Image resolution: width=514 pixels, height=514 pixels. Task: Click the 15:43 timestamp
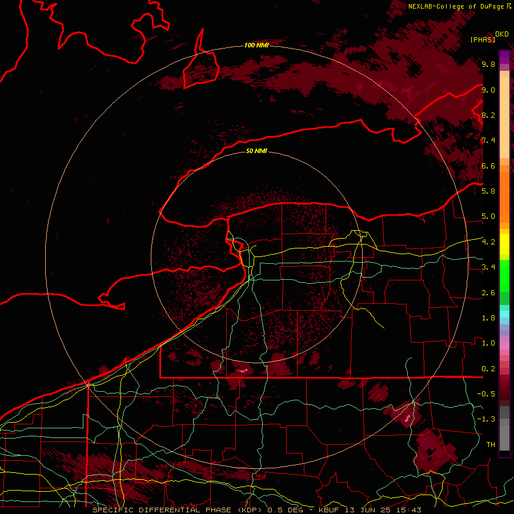(x=408, y=510)
